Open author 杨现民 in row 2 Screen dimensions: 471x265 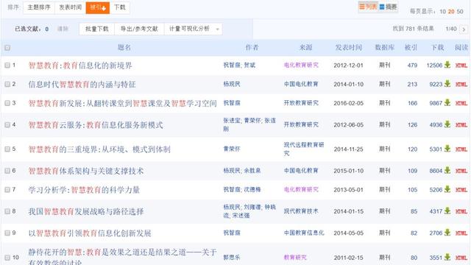[x=232, y=84]
